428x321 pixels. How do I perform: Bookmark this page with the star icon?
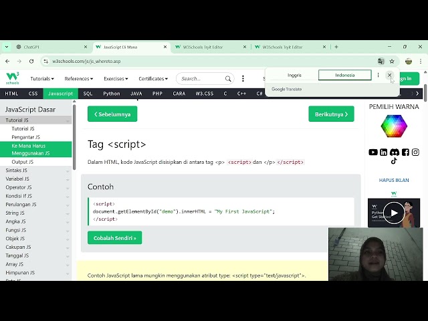coord(392,61)
